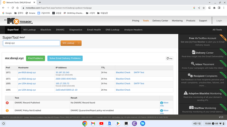Open the Terminal app from shelf
Viewport: 227px width, 127px height.
126,123
